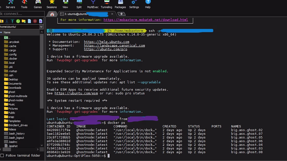287x161 pixels.
Task: Select the ghost-nodes folder
Action: pos(14,100)
